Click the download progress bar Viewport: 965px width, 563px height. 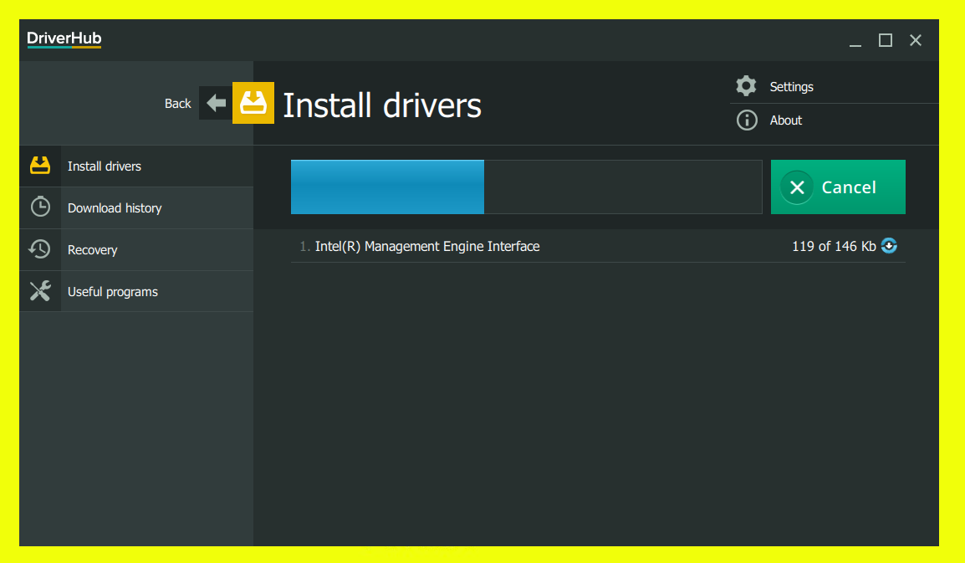(526, 187)
